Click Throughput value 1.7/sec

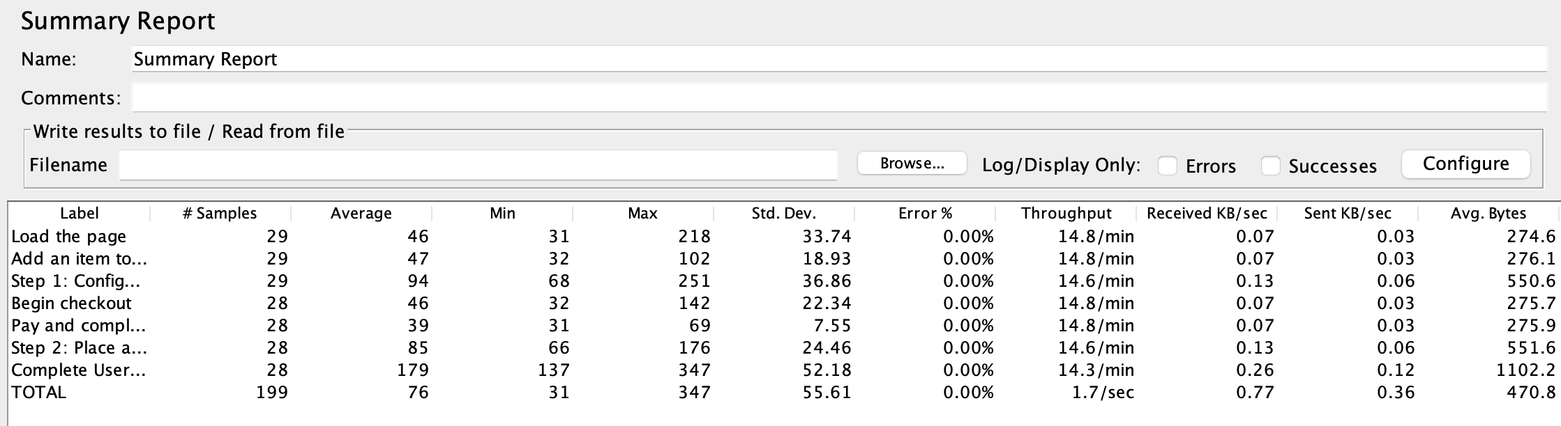[x=1103, y=393]
